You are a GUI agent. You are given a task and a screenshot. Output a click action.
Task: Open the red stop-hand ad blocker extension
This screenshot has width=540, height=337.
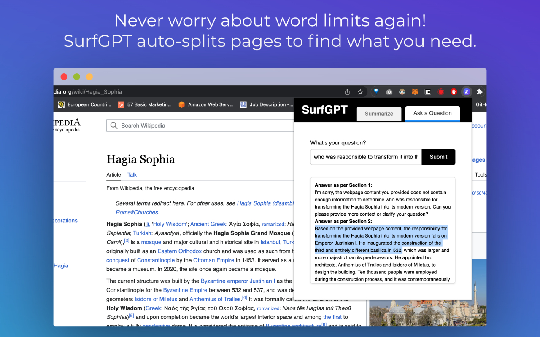[454, 92]
